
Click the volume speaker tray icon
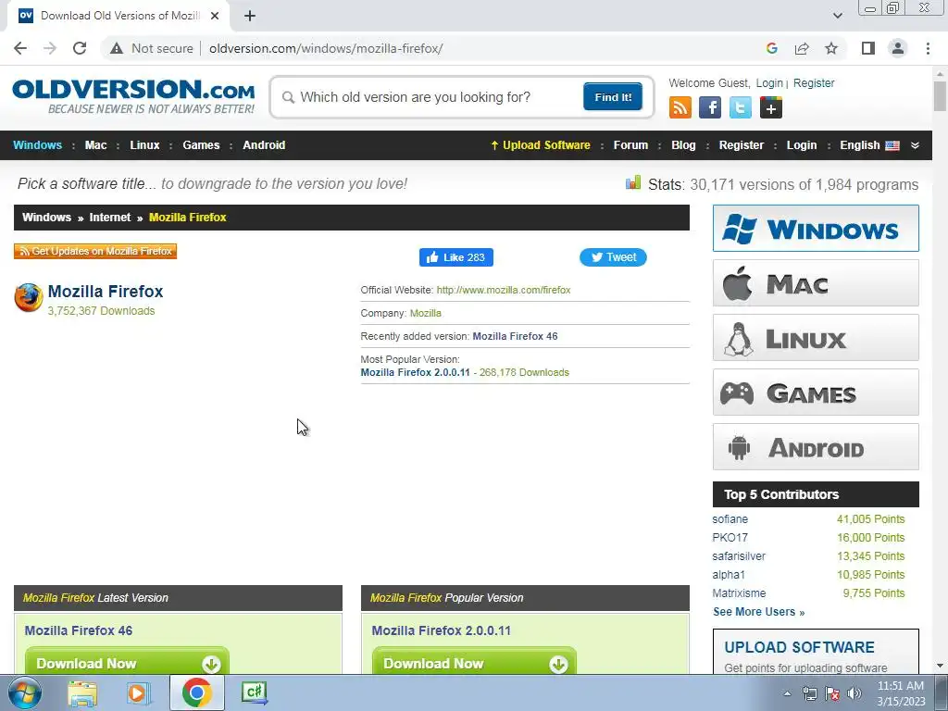[854, 693]
